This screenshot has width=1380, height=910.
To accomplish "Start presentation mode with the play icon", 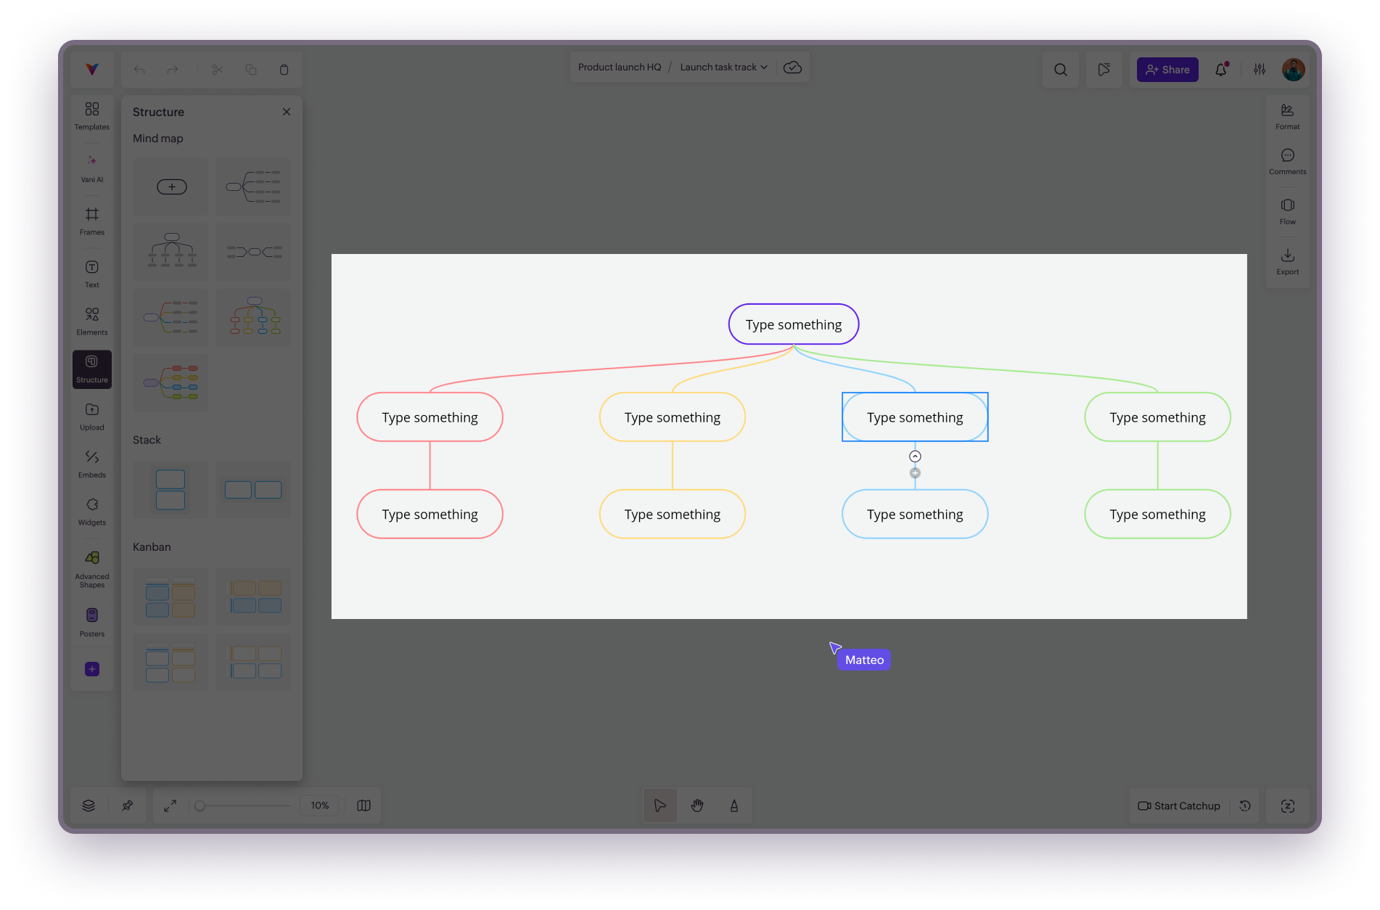I will click(x=1104, y=70).
